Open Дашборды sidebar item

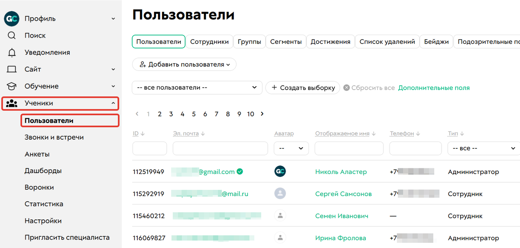tap(43, 171)
